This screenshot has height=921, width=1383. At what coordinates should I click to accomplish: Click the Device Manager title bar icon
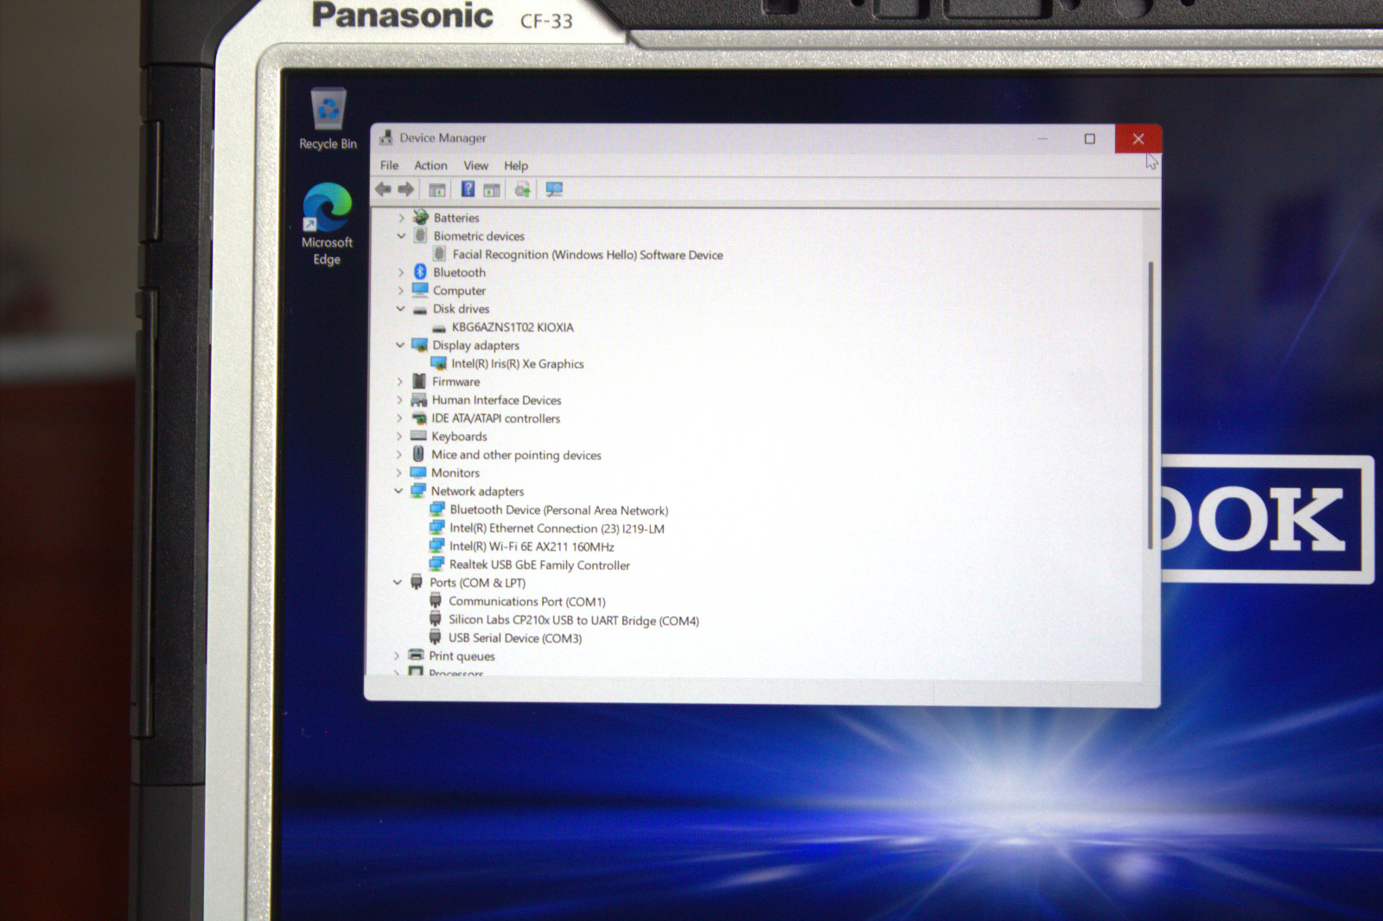(386, 138)
